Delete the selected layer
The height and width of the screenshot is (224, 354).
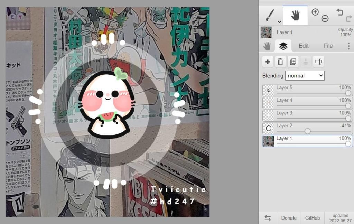[280, 62]
